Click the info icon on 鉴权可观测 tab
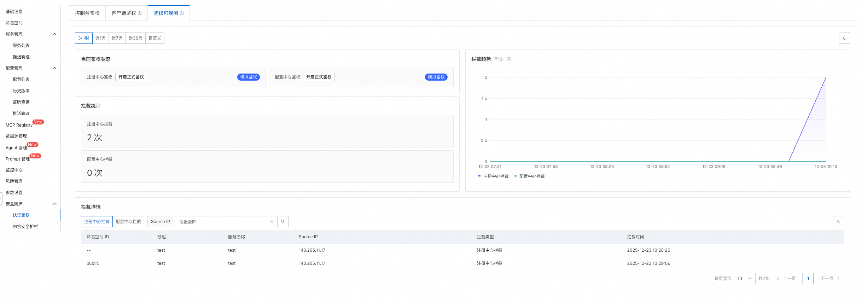Viewport: 862px width, 303px height. pos(182,13)
